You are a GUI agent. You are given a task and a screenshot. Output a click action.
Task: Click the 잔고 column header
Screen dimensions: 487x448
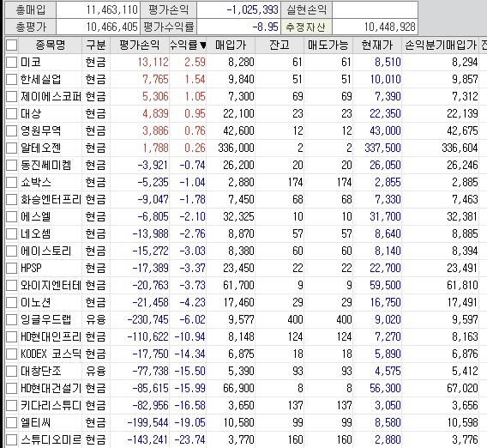coord(280,45)
